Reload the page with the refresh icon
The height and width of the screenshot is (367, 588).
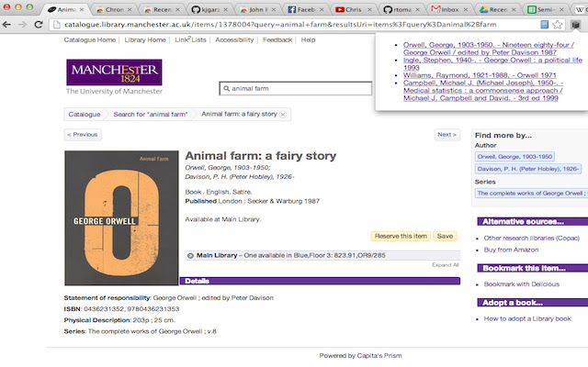tap(39, 25)
